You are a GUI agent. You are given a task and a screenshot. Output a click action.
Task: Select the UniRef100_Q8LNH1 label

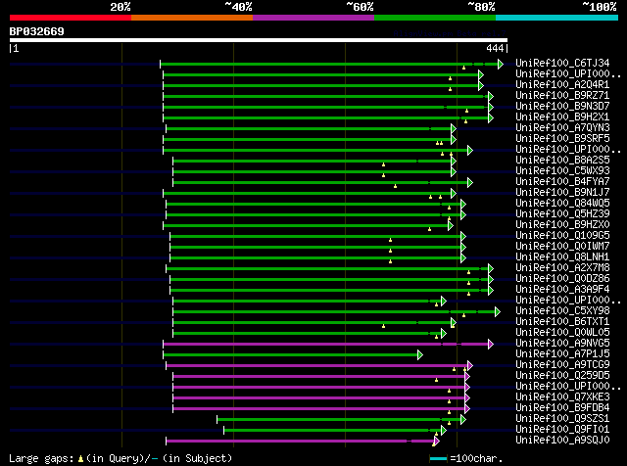pos(562,256)
